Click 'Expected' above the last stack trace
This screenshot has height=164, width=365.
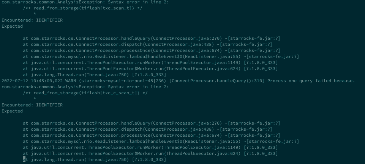point(12,111)
